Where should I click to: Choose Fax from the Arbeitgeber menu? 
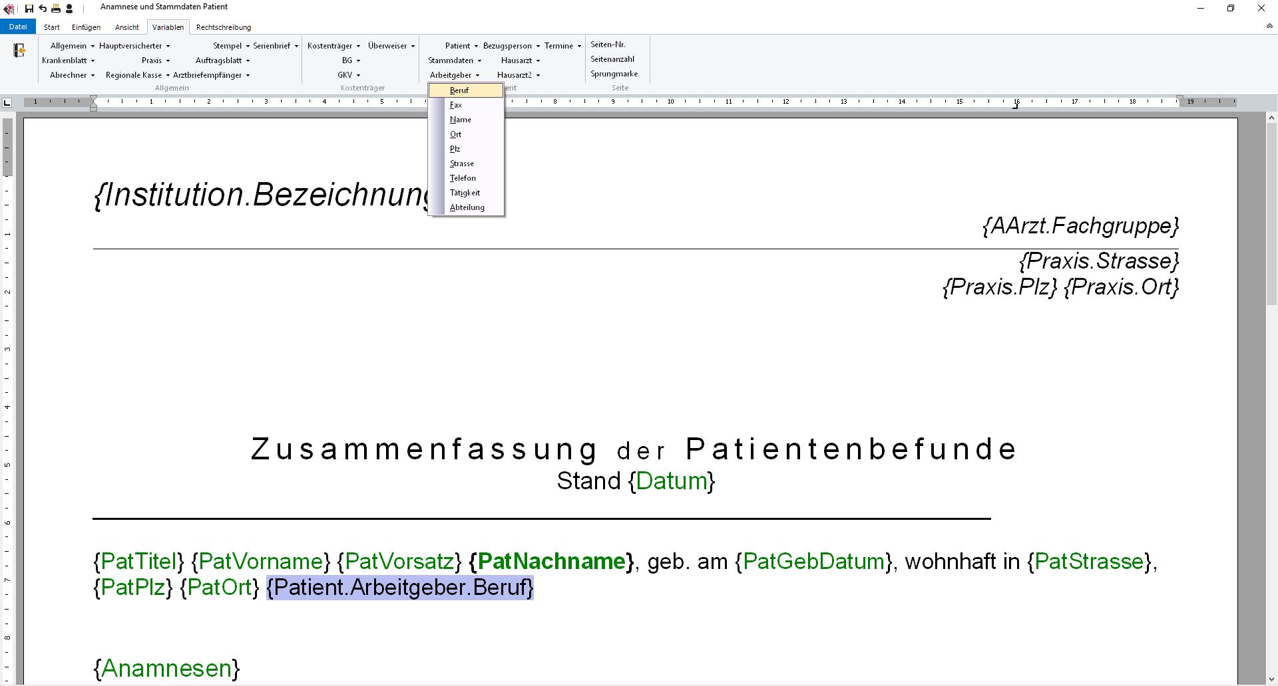pos(466,105)
